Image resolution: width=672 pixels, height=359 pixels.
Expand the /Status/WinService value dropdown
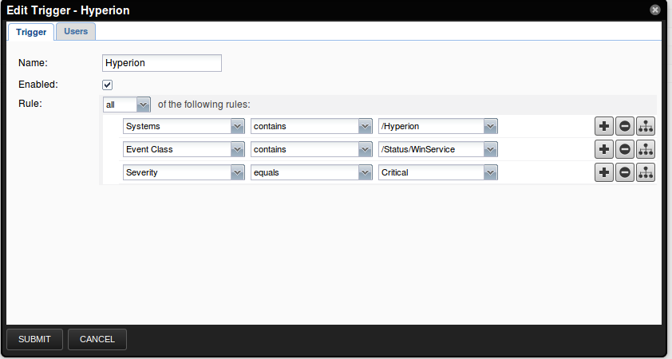tap(490, 149)
